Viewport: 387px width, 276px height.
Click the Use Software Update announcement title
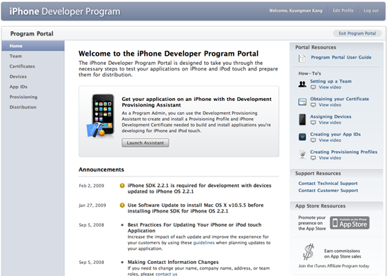pyautogui.click(x=196, y=208)
